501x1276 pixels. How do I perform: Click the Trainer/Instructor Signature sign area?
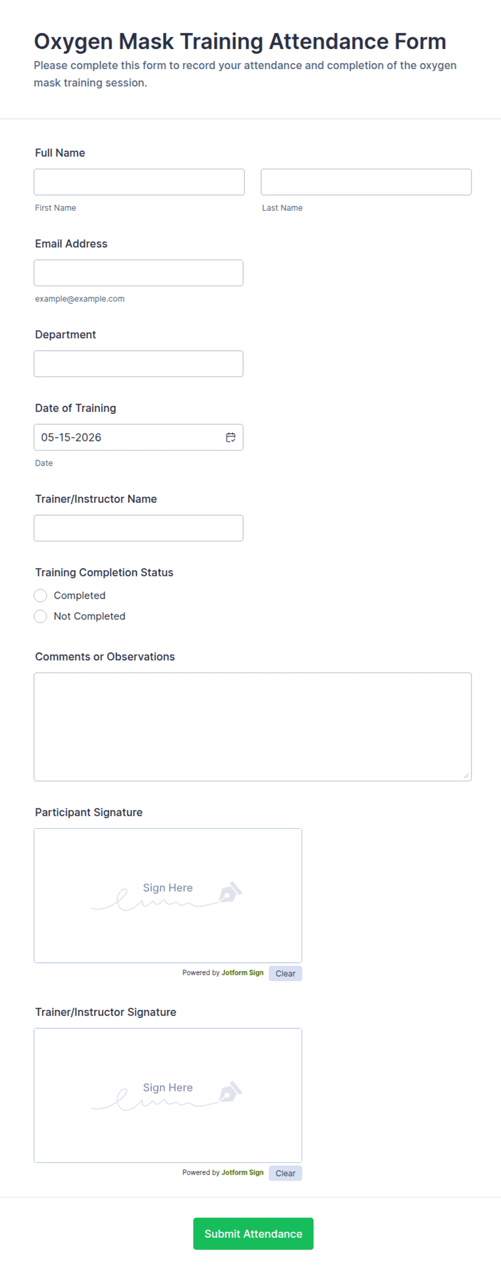coord(168,1095)
